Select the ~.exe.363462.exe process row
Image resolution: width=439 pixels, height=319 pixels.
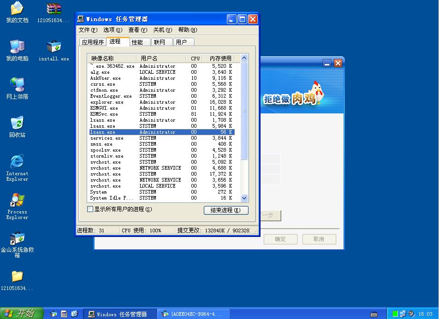point(162,66)
